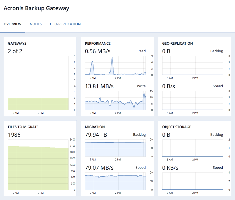Click the Acronis Backup Gateway title
The image size is (235, 200).
[x=36, y=8]
